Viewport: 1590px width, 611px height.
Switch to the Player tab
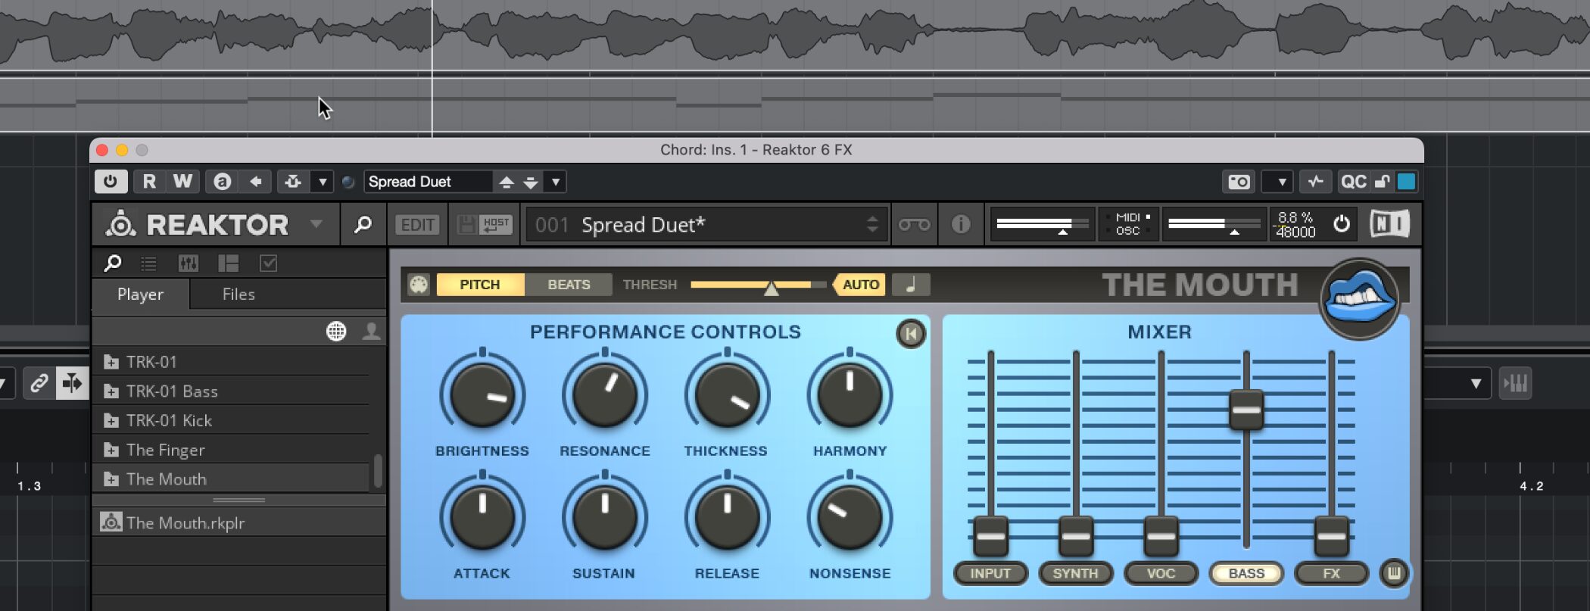point(140,295)
